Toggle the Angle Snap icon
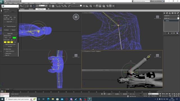The image size is (180, 101). 60,6
